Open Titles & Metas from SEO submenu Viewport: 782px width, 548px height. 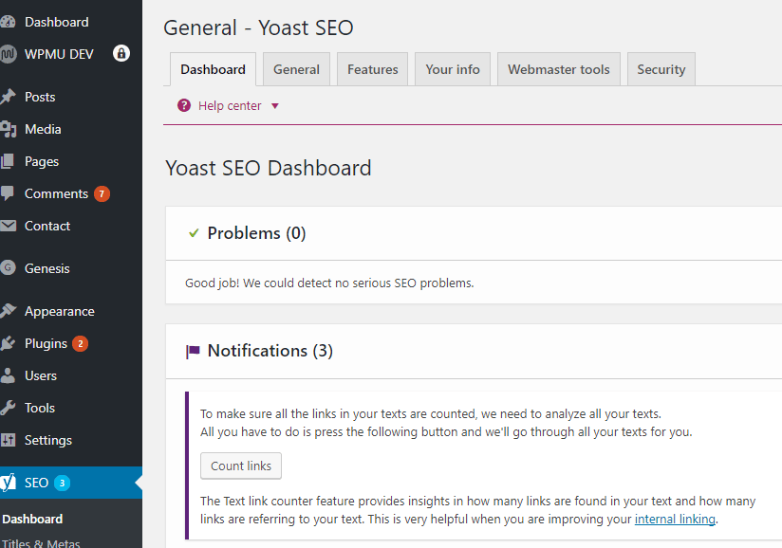(43, 544)
